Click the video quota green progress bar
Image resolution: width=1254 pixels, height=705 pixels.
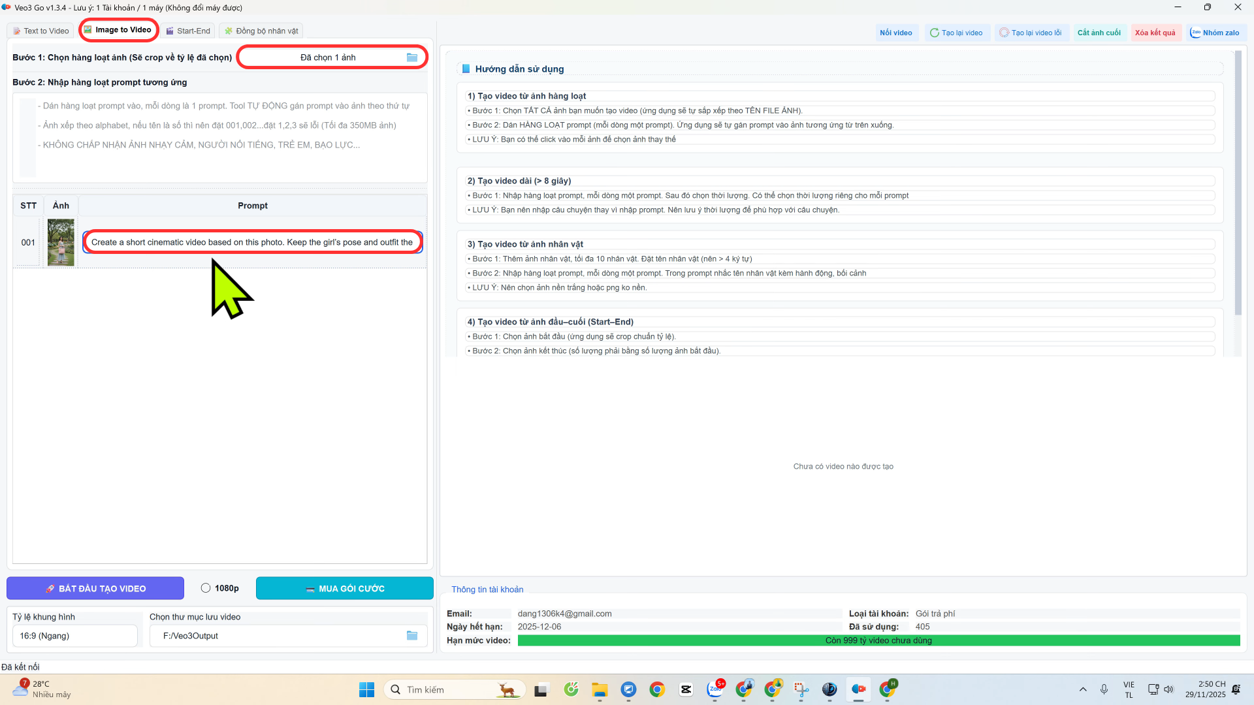[878, 640]
